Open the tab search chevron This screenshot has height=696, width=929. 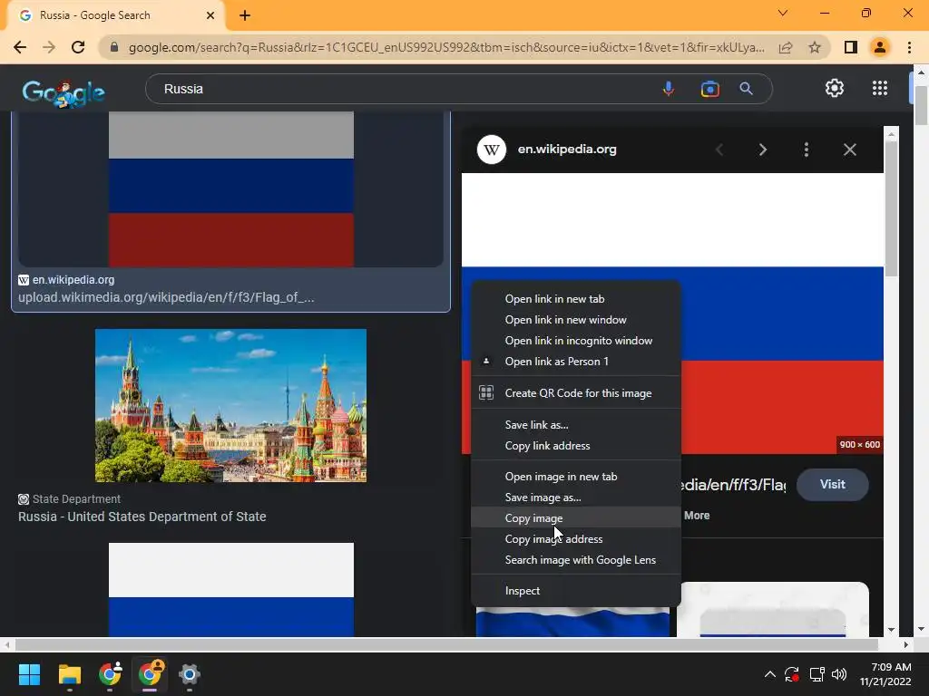pyautogui.click(x=783, y=13)
